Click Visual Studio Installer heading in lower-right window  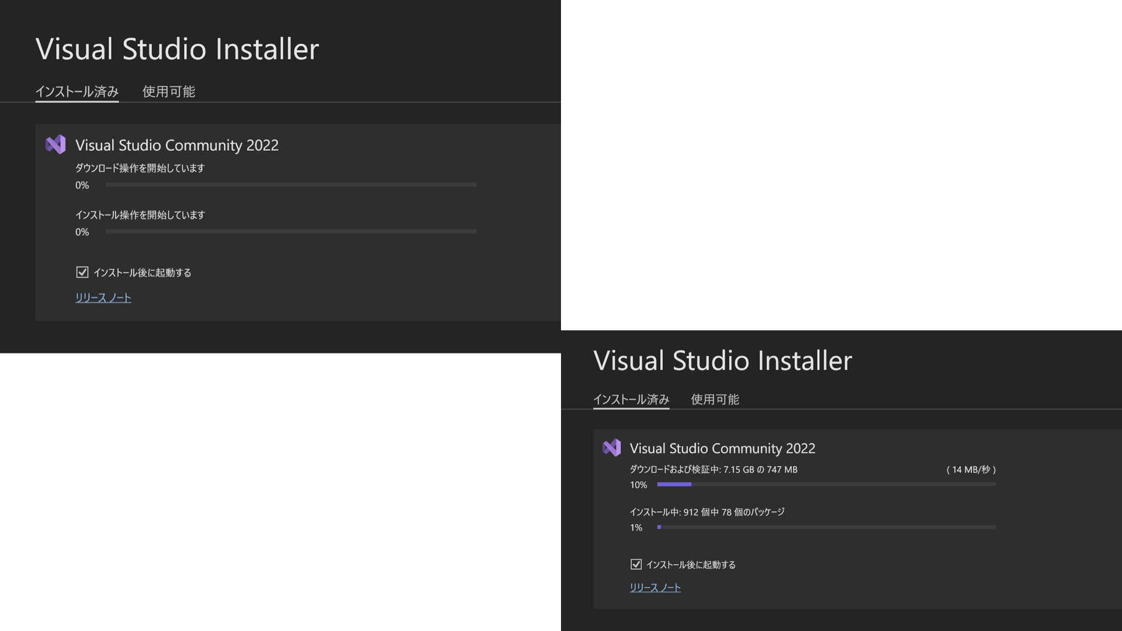pyautogui.click(x=723, y=360)
